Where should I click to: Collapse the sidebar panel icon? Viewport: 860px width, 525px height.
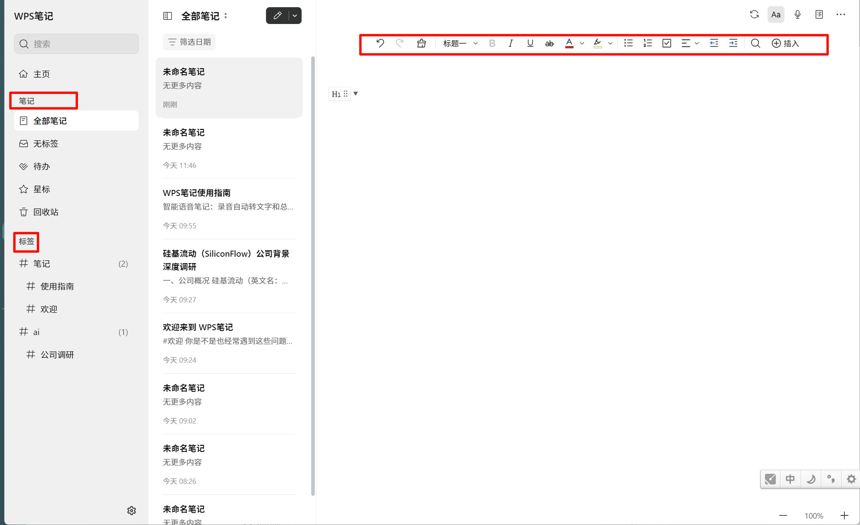(168, 16)
